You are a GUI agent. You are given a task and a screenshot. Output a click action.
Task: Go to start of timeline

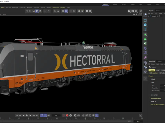[17, 115]
